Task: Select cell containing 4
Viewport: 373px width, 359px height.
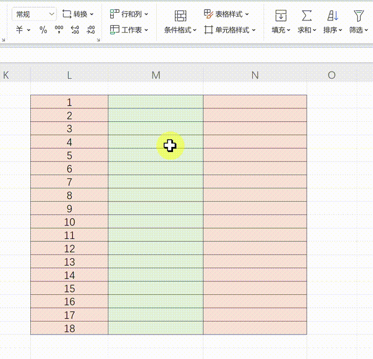Action: coord(69,142)
